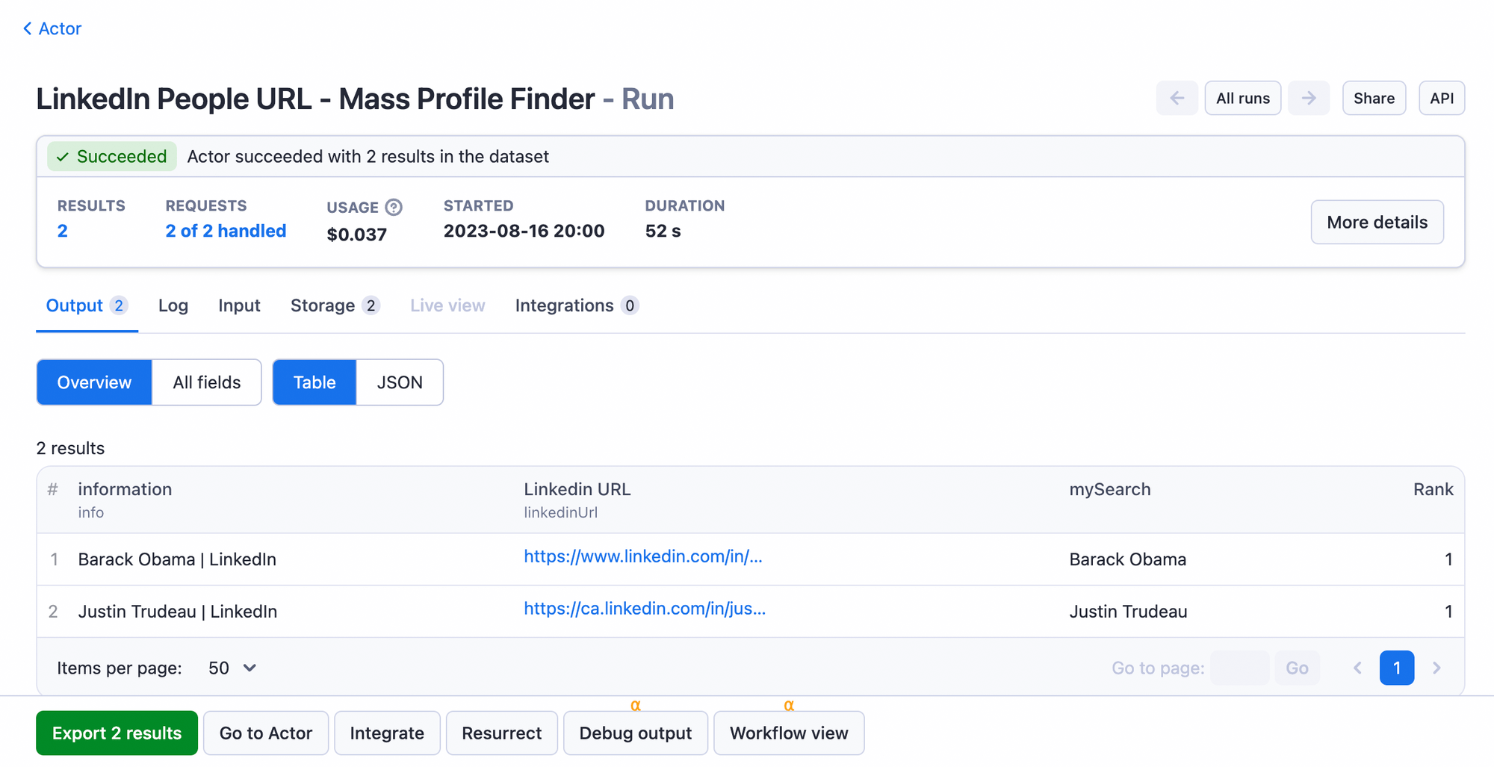Switch to the All fields view
1494x767 pixels.
206,382
